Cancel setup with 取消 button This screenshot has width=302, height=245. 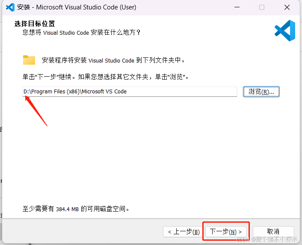point(273,232)
